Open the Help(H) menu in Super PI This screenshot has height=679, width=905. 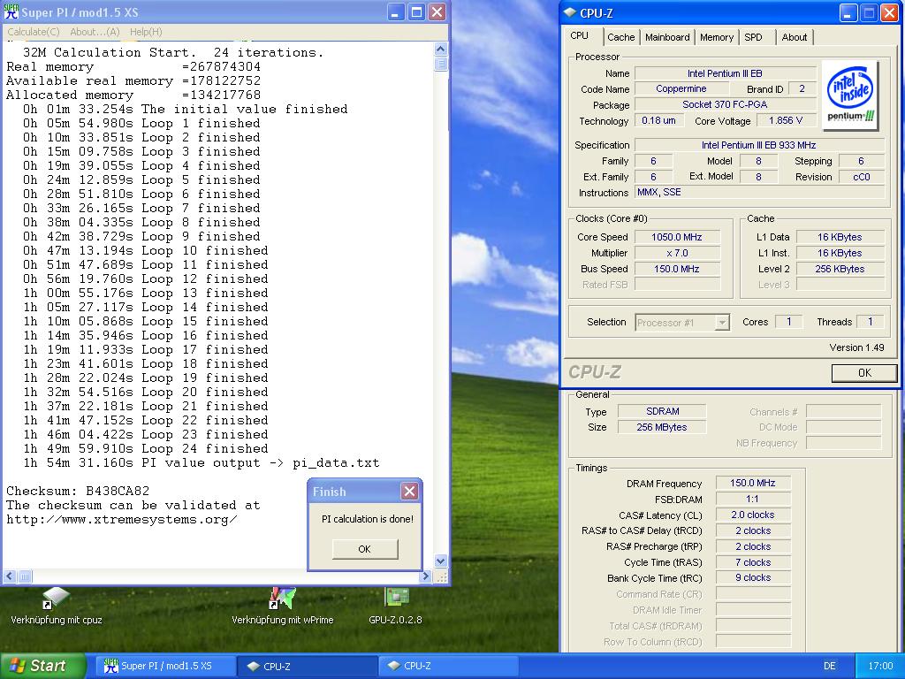146,32
